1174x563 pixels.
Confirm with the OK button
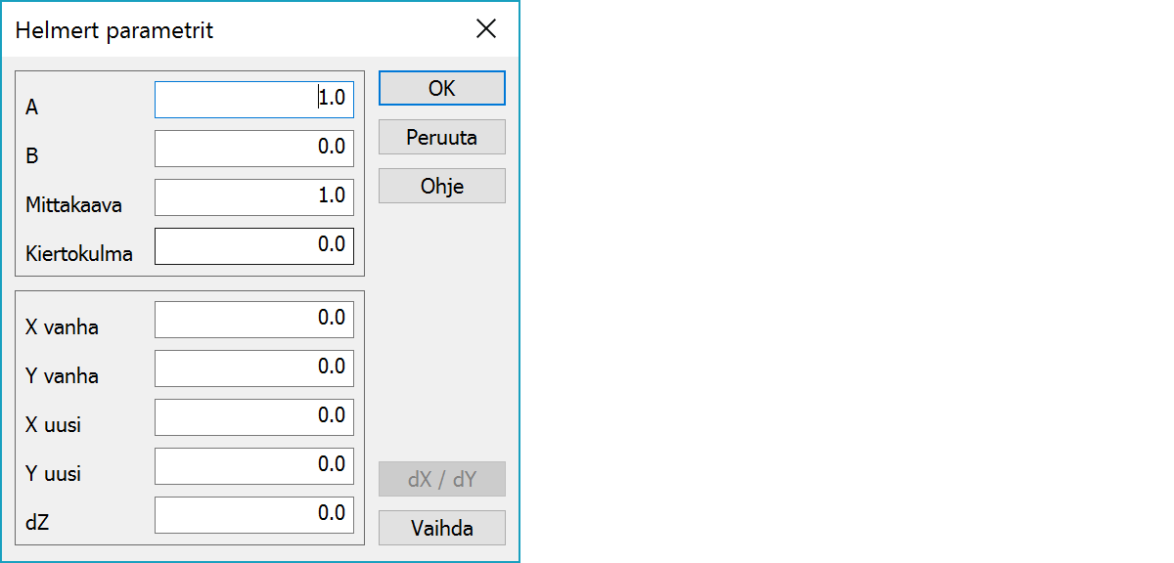coord(442,88)
